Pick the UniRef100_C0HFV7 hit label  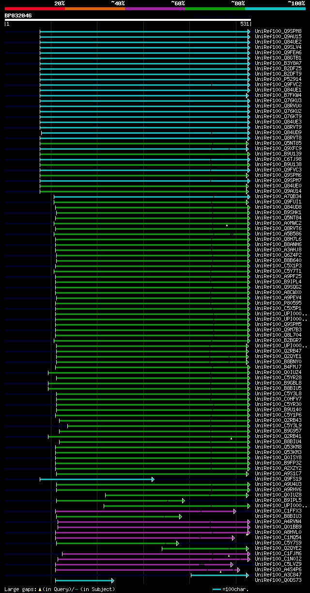click(279, 399)
